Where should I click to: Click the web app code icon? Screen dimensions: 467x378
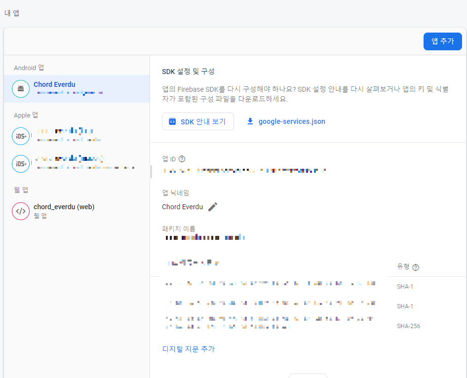21,211
